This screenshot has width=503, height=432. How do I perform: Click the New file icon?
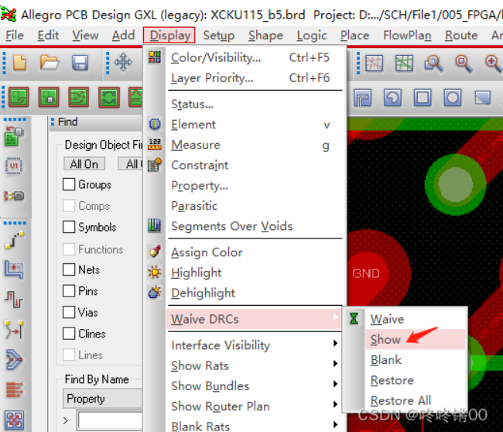[19, 62]
